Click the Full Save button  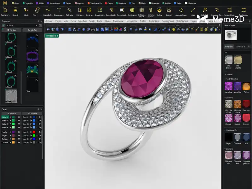[12, 30]
